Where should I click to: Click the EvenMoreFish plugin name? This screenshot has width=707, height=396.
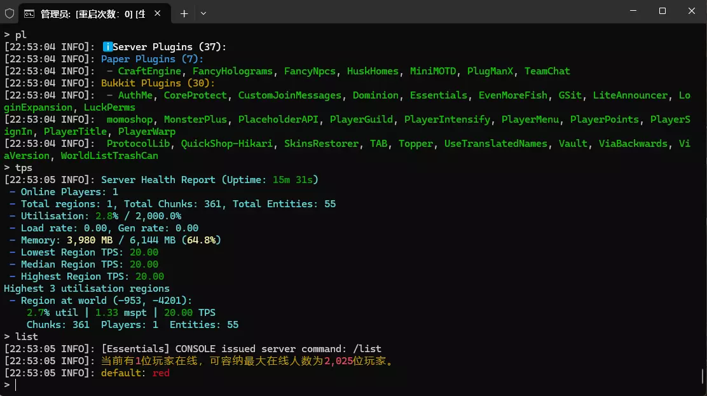pos(512,95)
